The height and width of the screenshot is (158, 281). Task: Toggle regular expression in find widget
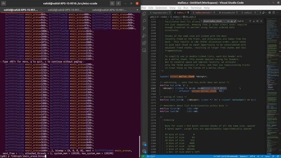(x=235, y=21)
